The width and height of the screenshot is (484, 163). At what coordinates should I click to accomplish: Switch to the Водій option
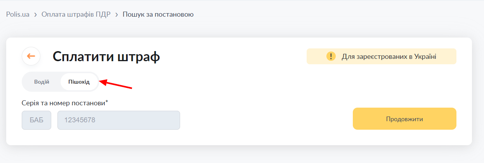point(42,82)
